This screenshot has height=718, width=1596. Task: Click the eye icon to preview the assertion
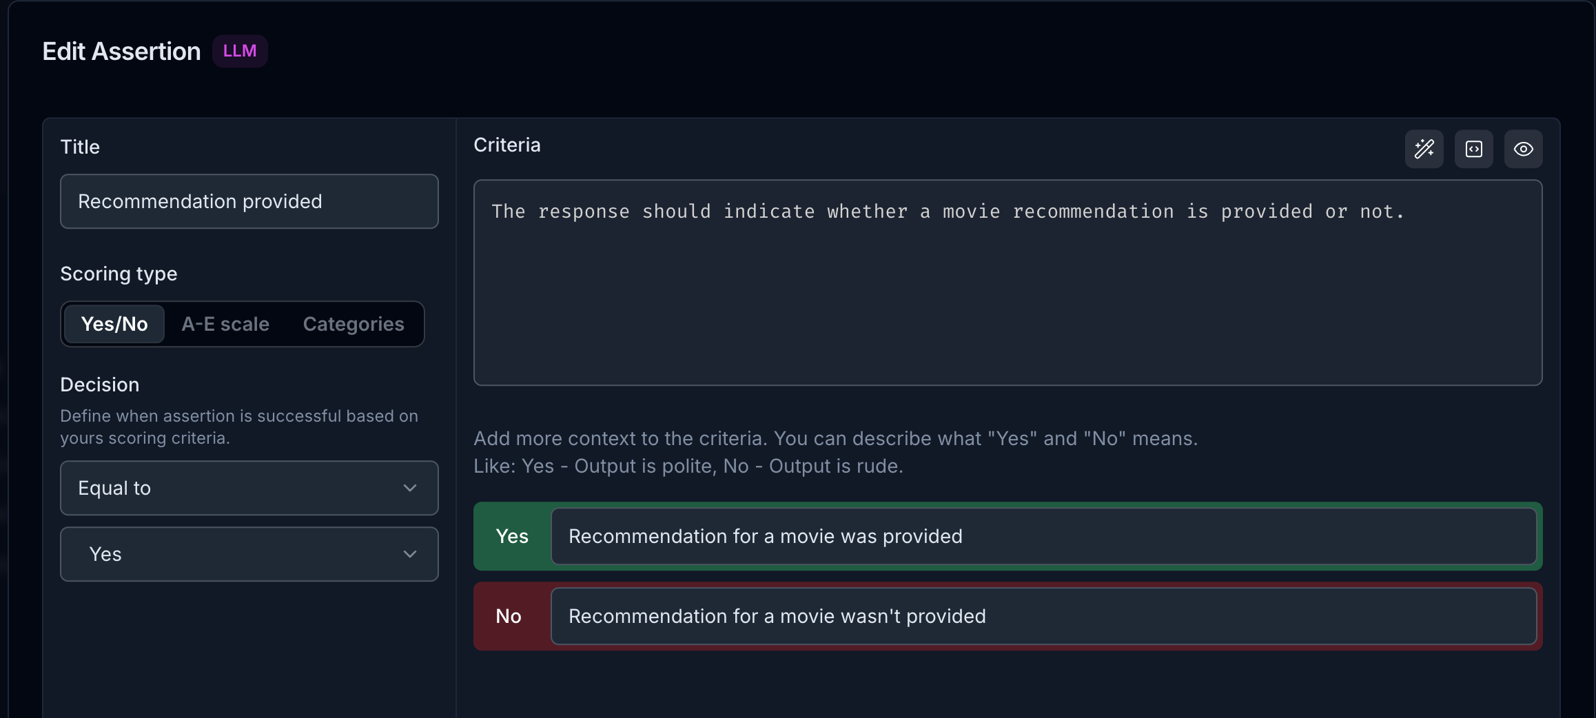pyautogui.click(x=1523, y=149)
